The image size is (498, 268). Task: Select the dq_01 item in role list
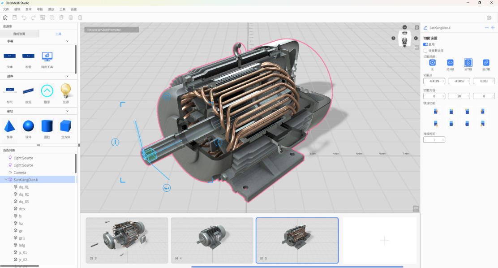coord(23,187)
